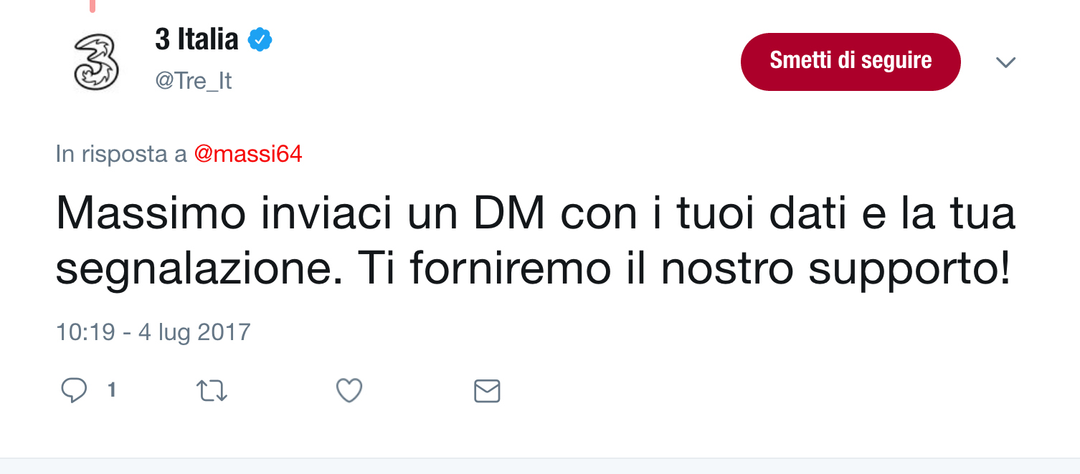The width and height of the screenshot is (1080, 474).
Task: Click the verified blue checkmark badge
Action: pos(260,41)
